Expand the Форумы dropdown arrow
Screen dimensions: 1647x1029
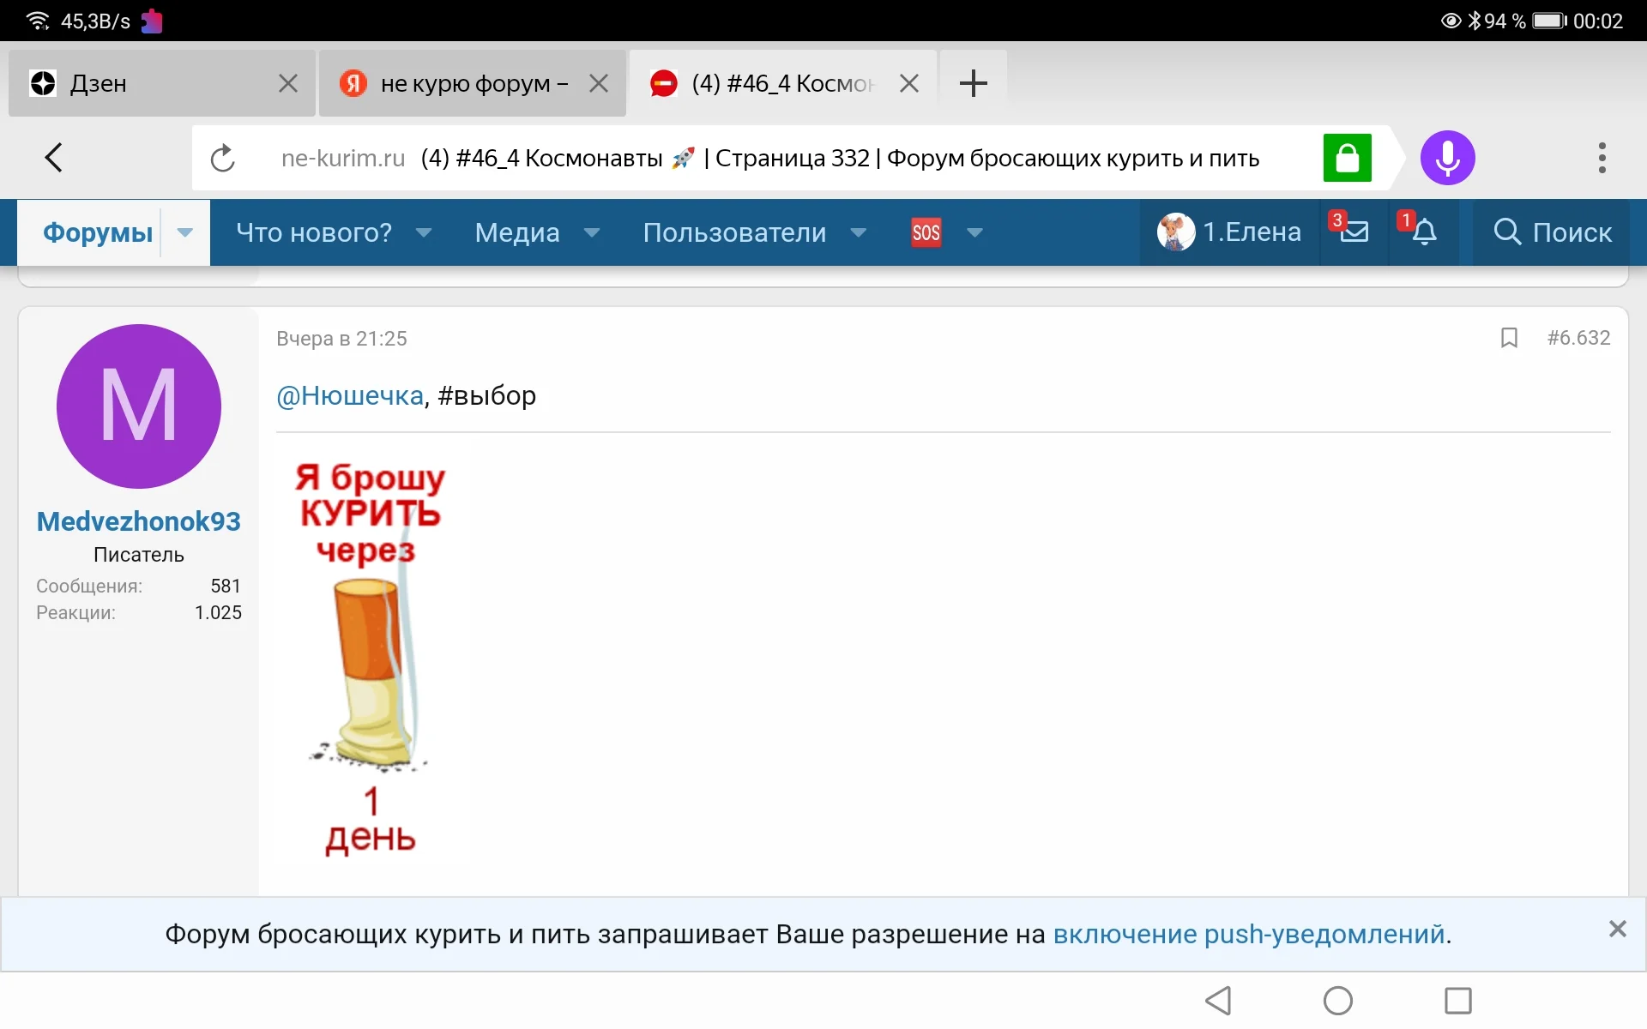[x=184, y=232]
